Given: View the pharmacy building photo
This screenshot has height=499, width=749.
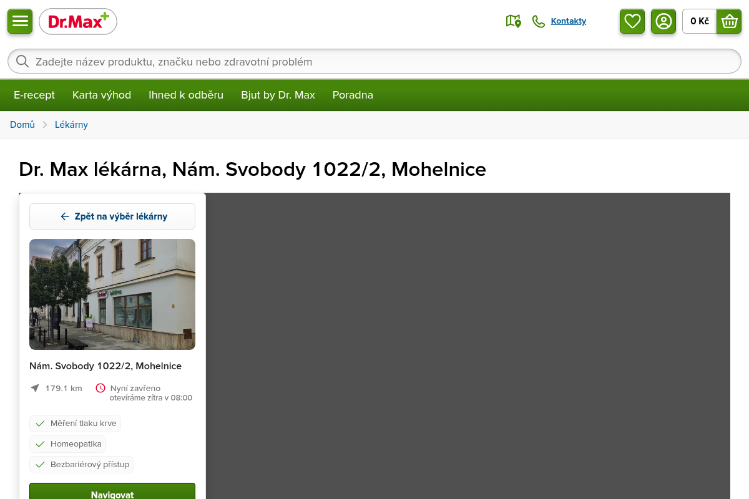Looking at the screenshot, I should pos(112,294).
